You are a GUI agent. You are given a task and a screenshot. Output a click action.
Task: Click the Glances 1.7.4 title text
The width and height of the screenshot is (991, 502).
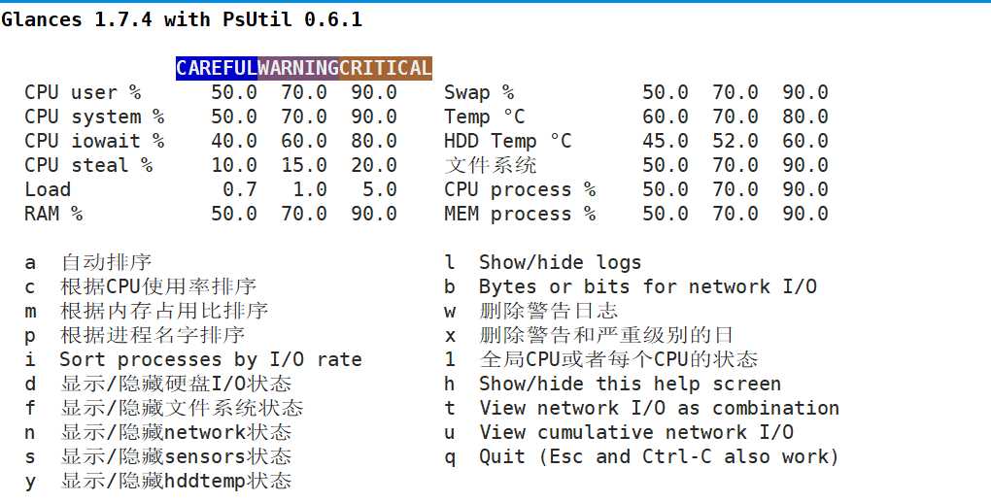(182, 19)
